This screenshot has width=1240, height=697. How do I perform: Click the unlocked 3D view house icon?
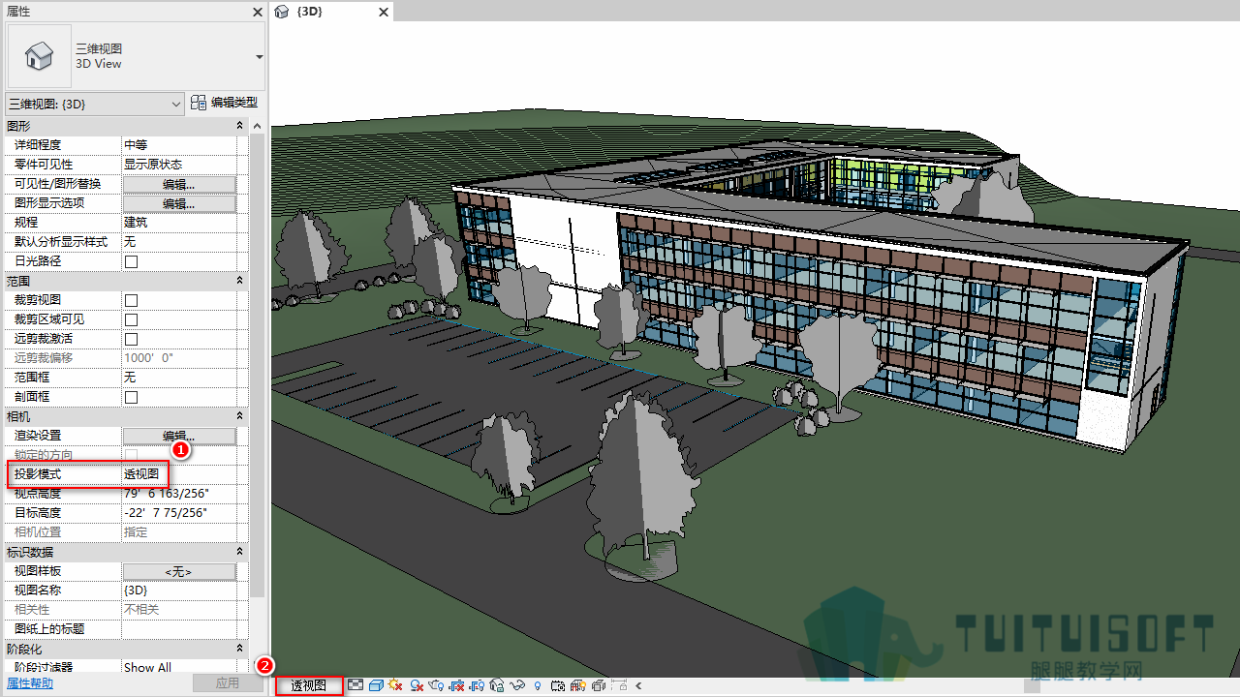tap(497, 685)
